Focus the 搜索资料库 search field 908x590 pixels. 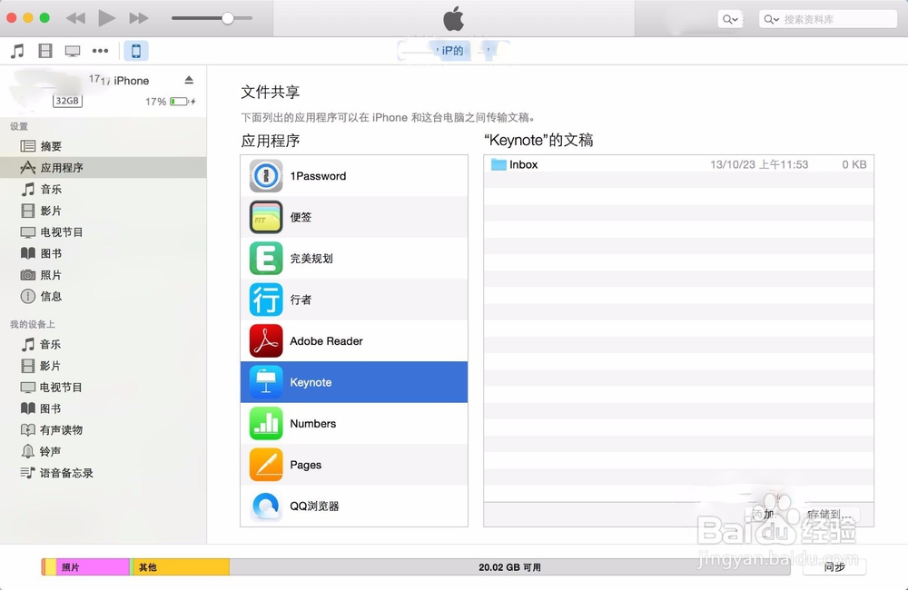[x=827, y=19]
